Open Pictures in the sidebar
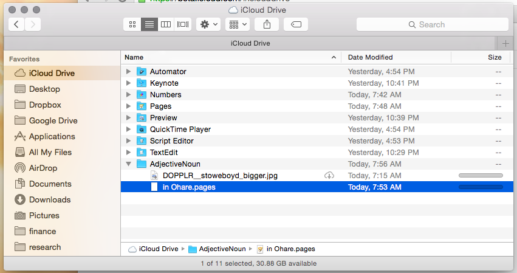The height and width of the screenshot is (273, 517). point(63,216)
